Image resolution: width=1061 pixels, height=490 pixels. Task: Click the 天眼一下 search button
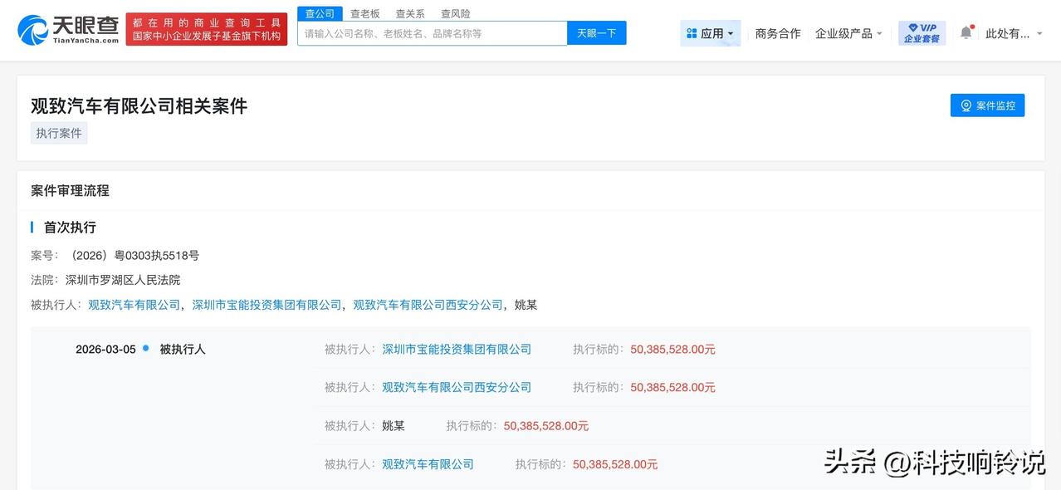tap(597, 33)
